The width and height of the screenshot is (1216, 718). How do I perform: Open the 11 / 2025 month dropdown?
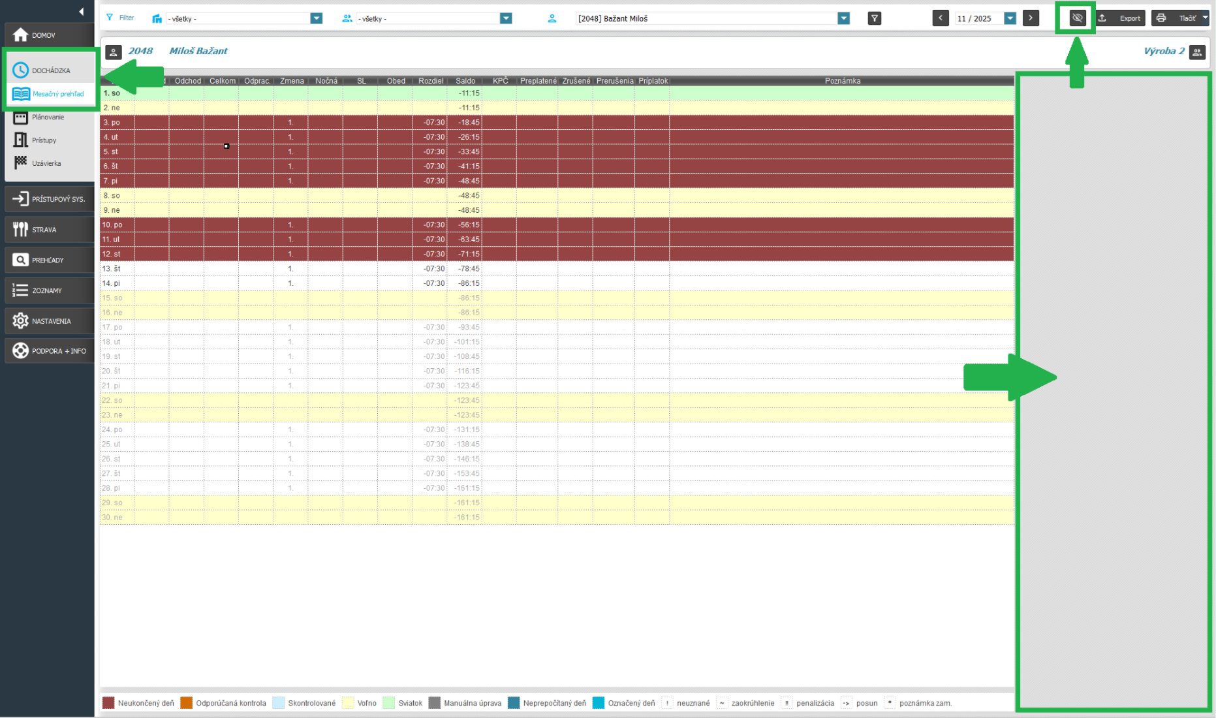pyautogui.click(x=1010, y=18)
